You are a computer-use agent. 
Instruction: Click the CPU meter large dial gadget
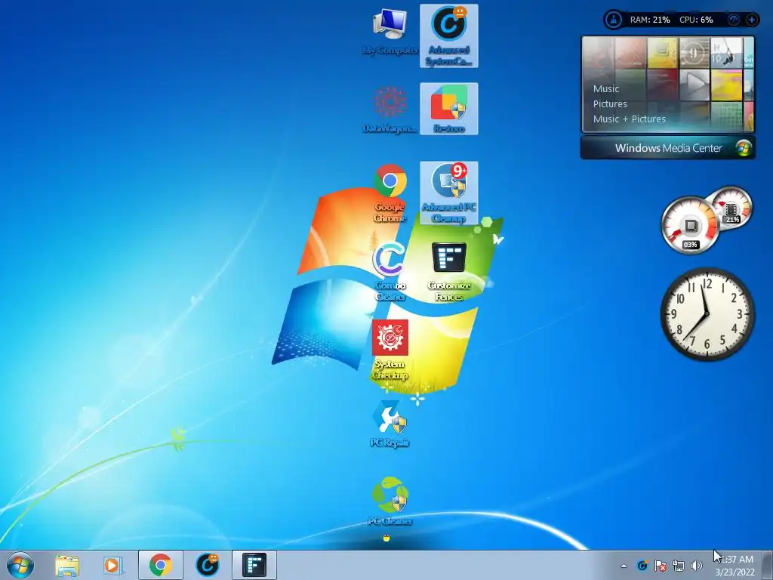click(x=690, y=225)
